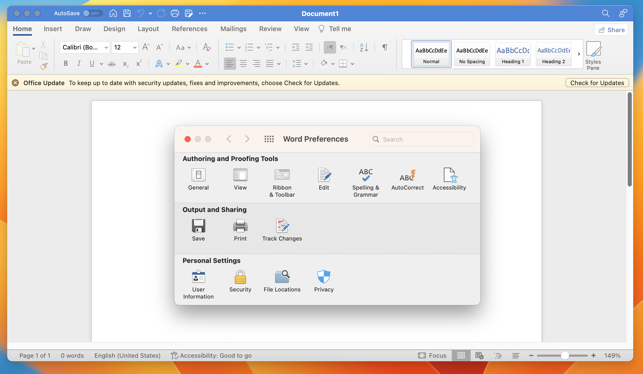
Task: Open AutoCorrect settings
Action: pos(407,178)
